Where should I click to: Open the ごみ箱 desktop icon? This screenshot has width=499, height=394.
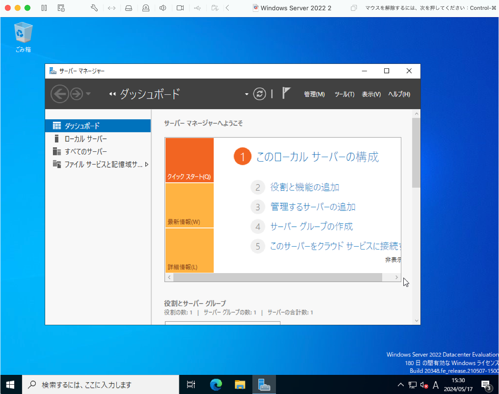[23, 37]
